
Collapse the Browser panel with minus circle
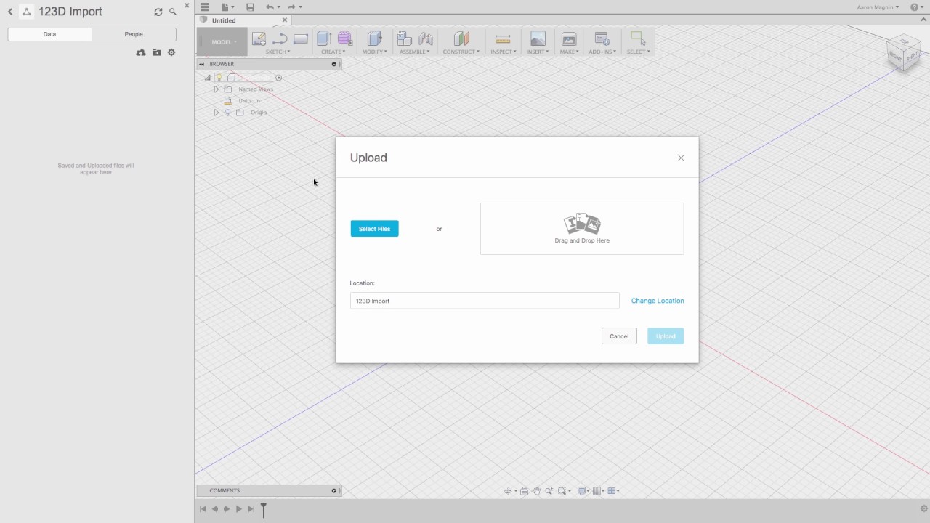point(334,64)
